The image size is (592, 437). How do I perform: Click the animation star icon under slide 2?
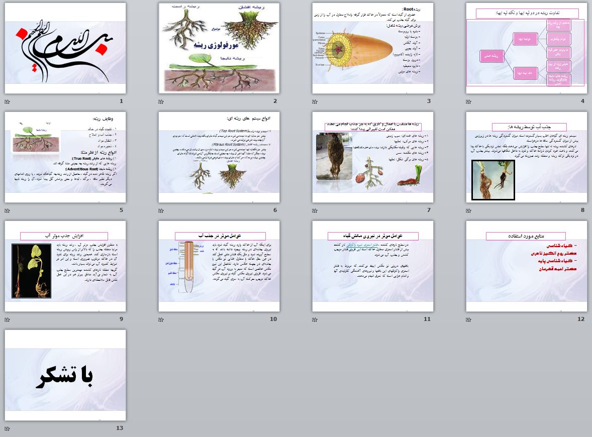point(161,101)
